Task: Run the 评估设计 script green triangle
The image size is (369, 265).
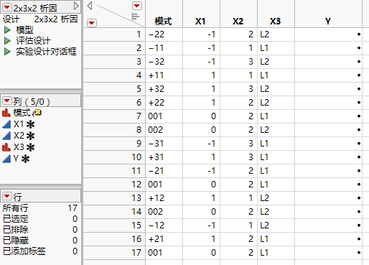Action: point(7,41)
